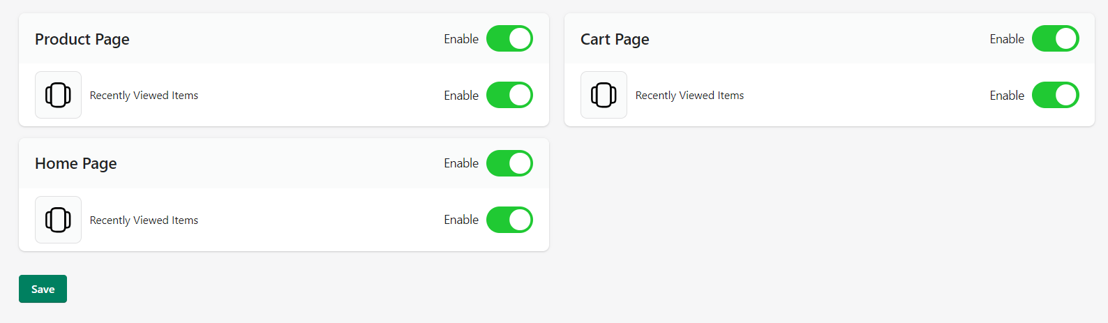Click the Enable label in Home Page header
The height and width of the screenshot is (323, 1108).
(x=461, y=163)
